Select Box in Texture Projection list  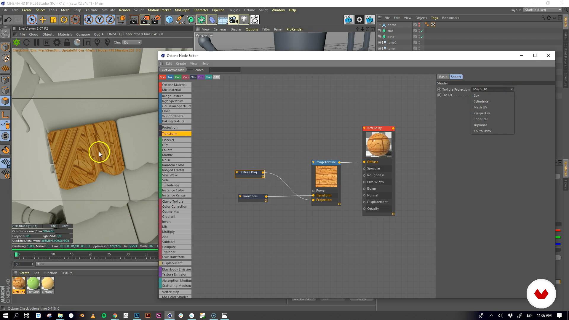point(493,95)
